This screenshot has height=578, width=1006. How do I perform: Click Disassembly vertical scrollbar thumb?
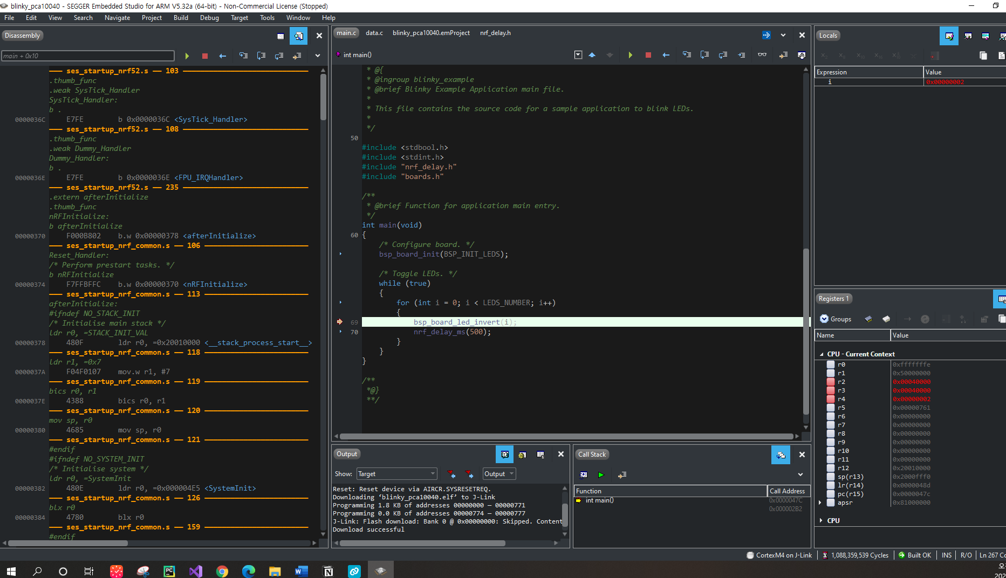324,97
